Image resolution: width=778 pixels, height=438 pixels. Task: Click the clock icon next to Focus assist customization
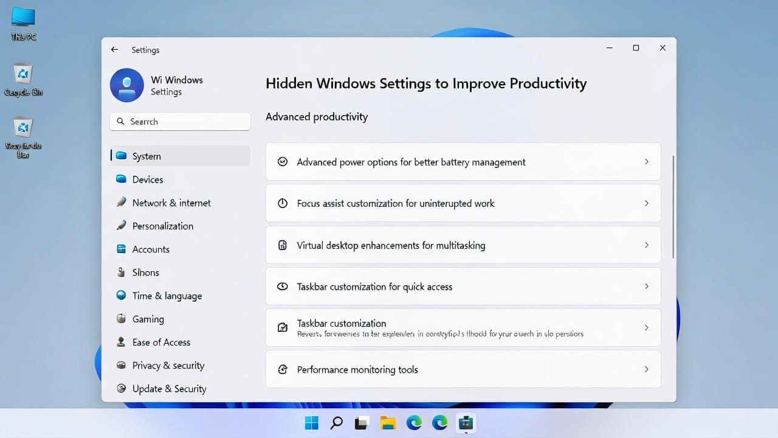coord(282,203)
